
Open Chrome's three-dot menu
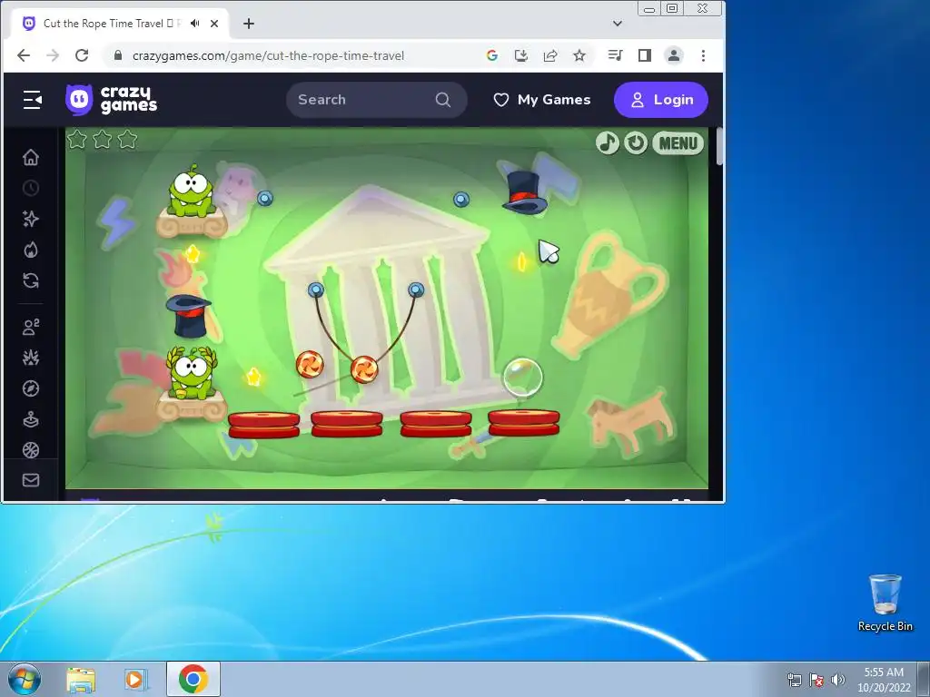tap(704, 55)
